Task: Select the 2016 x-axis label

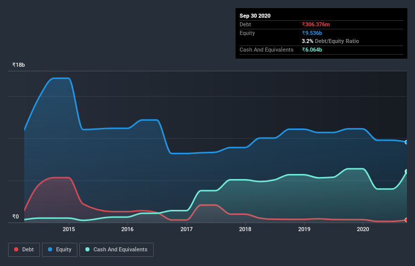Action: [x=127, y=229]
